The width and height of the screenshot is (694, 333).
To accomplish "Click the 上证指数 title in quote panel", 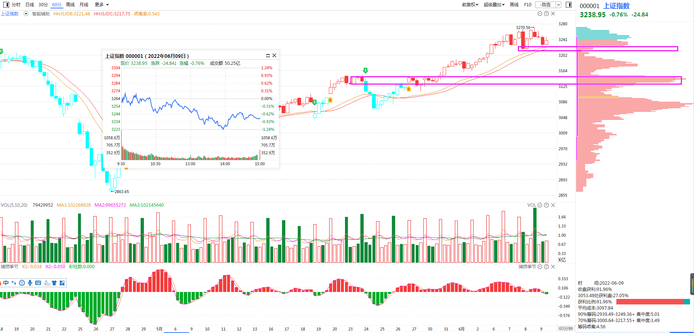I will (617, 6).
